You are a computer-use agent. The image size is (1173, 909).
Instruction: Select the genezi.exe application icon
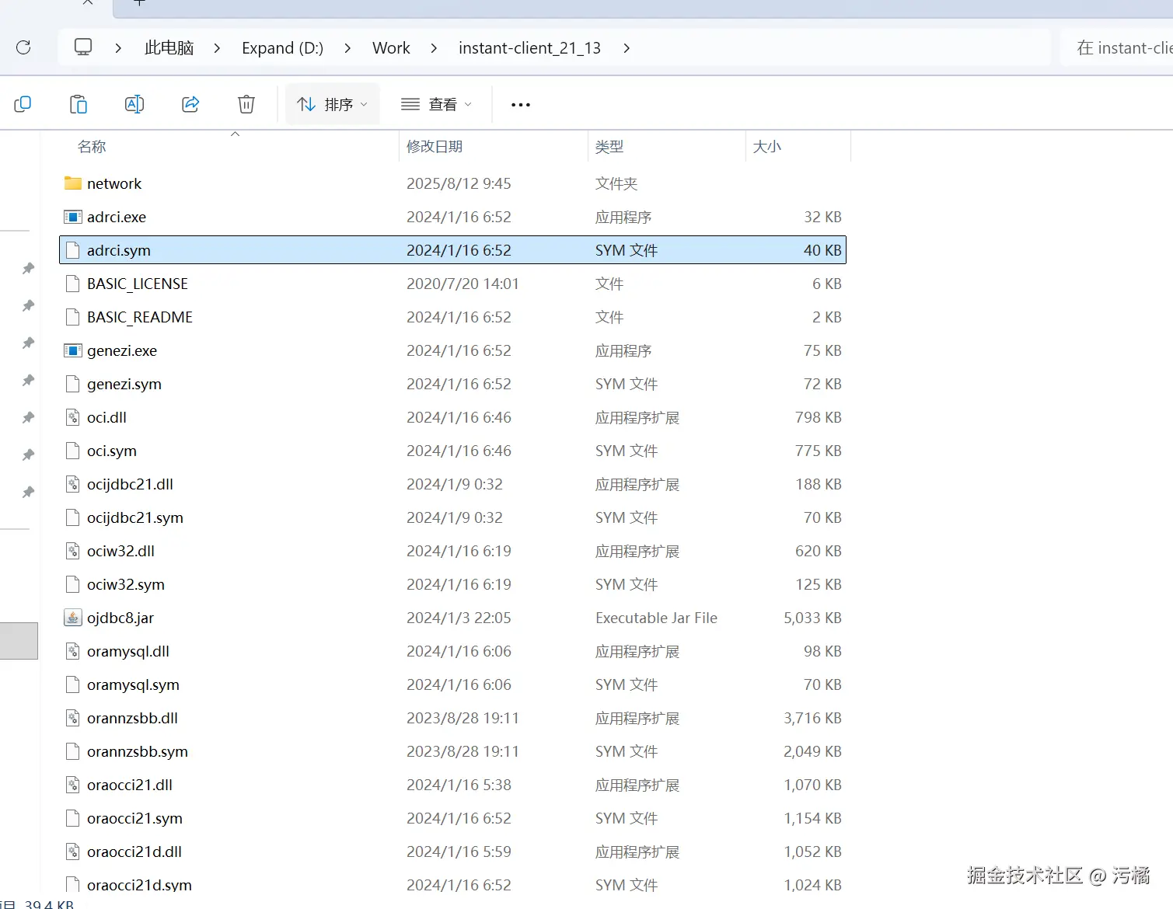(x=73, y=350)
